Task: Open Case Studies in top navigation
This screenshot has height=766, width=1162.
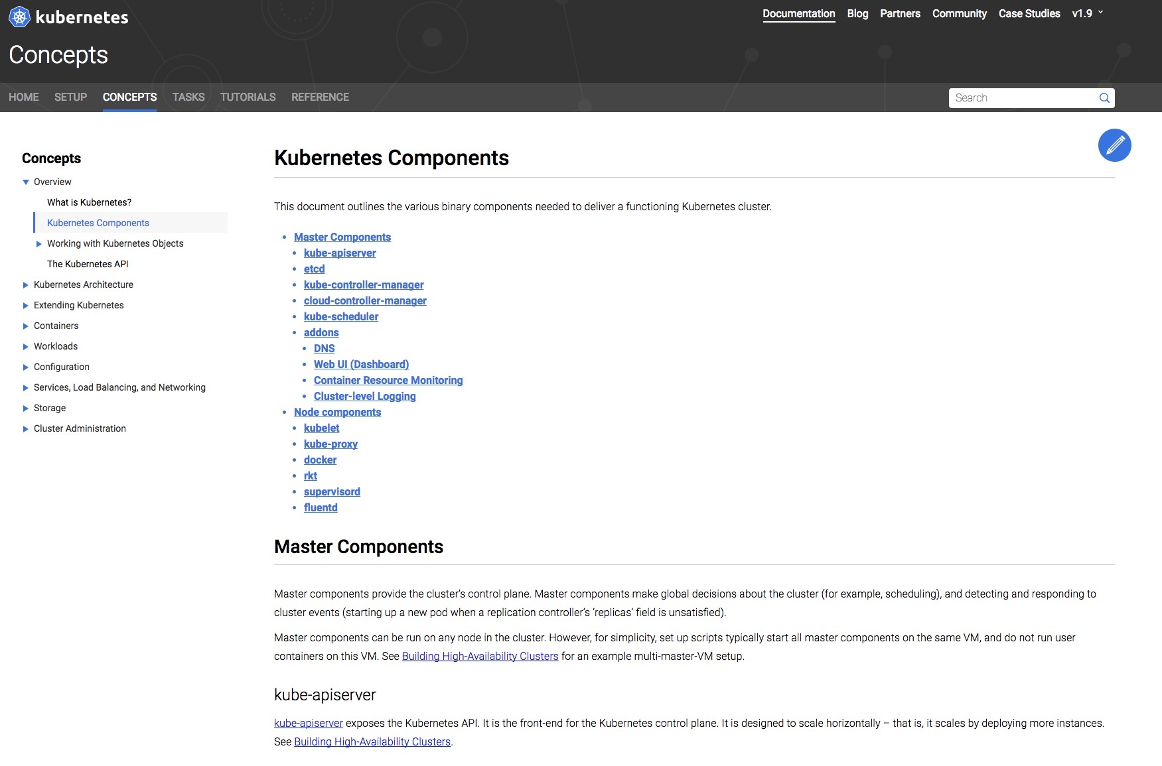Action: pyautogui.click(x=1029, y=13)
